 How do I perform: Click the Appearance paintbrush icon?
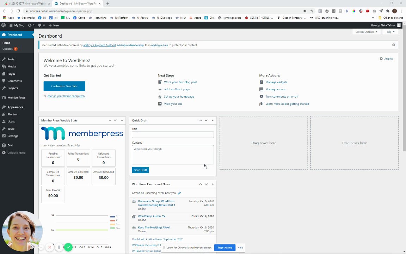click(4, 107)
